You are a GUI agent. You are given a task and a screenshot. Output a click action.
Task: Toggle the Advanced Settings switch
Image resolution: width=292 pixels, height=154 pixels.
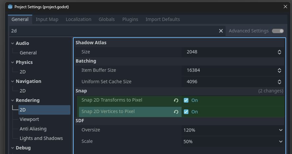pos(278,31)
